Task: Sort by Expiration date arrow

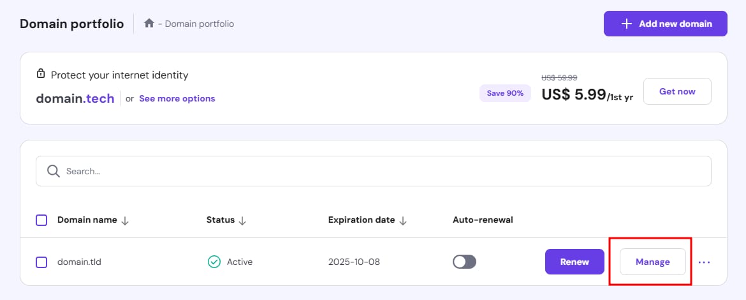Action: [403, 220]
